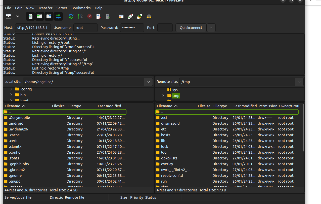The height and width of the screenshot is (204, 321).
Task: Open directory comparison icon
Action: click(x=130, y=16)
